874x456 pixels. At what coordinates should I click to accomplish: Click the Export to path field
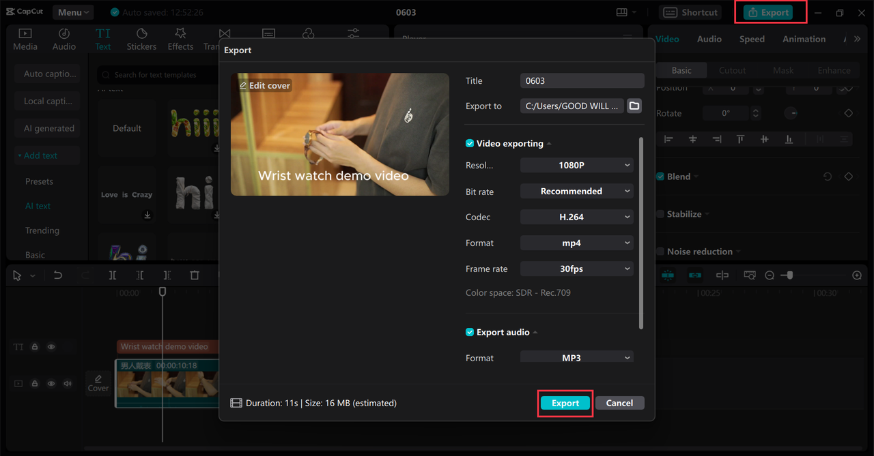pos(572,106)
